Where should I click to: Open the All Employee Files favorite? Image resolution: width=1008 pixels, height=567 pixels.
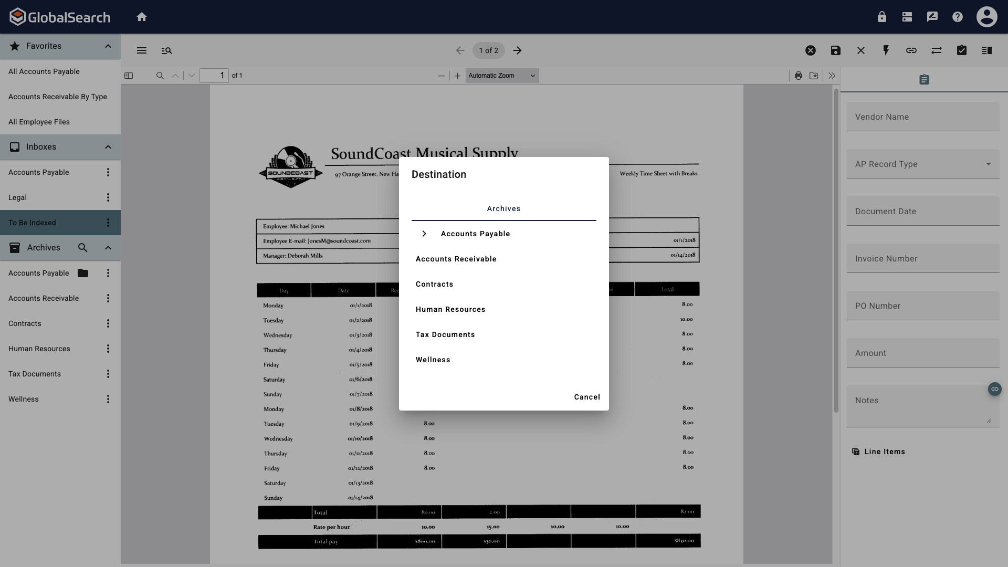tap(39, 121)
